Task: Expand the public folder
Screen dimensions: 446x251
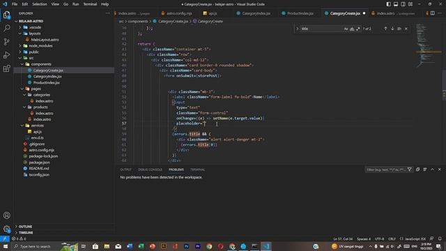Action: [33, 52]
